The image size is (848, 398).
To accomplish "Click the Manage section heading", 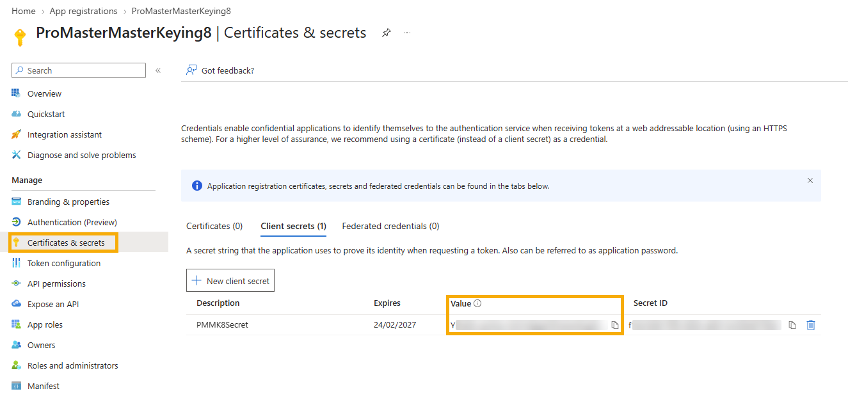I will [x=27, y=180].
